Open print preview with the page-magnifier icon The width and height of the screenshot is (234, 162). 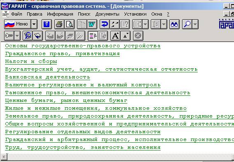pos(69,24)
